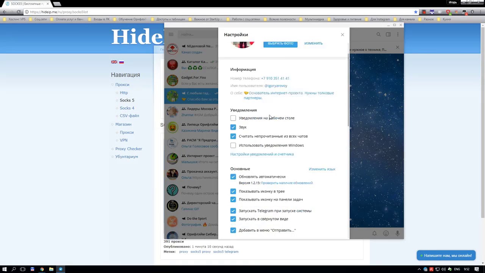Screen dimensions: 485x273
Task: Toggle count unread from all chats checkbox
Action: [233, 136]
